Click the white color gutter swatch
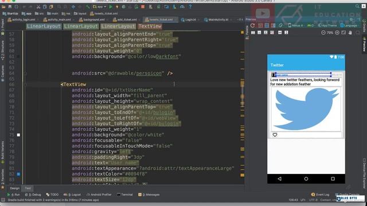The width and height of the screenshot is (367, 206). click(18, 135)
